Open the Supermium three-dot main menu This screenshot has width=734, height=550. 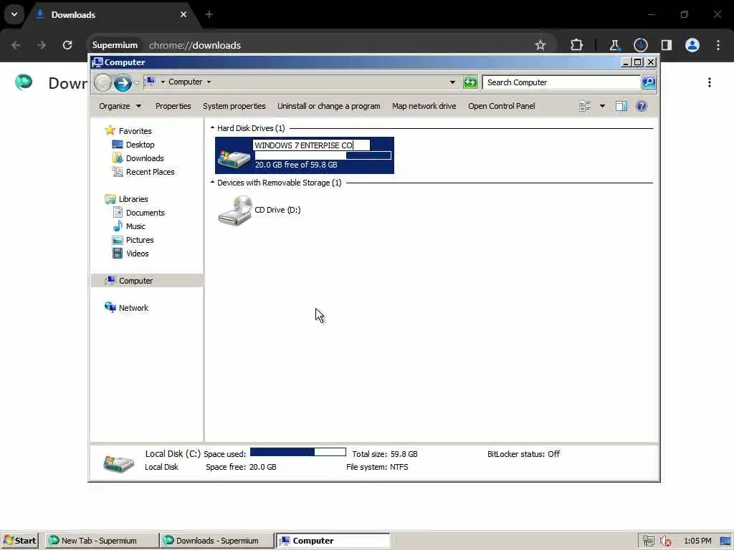pyautogui.click(x=718, y=45)
